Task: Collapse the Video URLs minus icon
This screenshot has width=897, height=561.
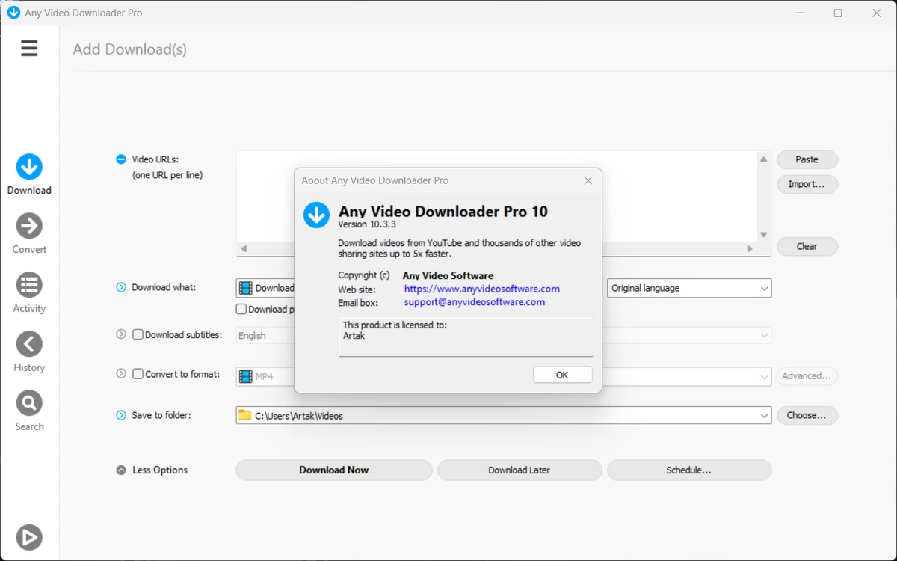Action: pyautogui.click(x=121, y=159)
